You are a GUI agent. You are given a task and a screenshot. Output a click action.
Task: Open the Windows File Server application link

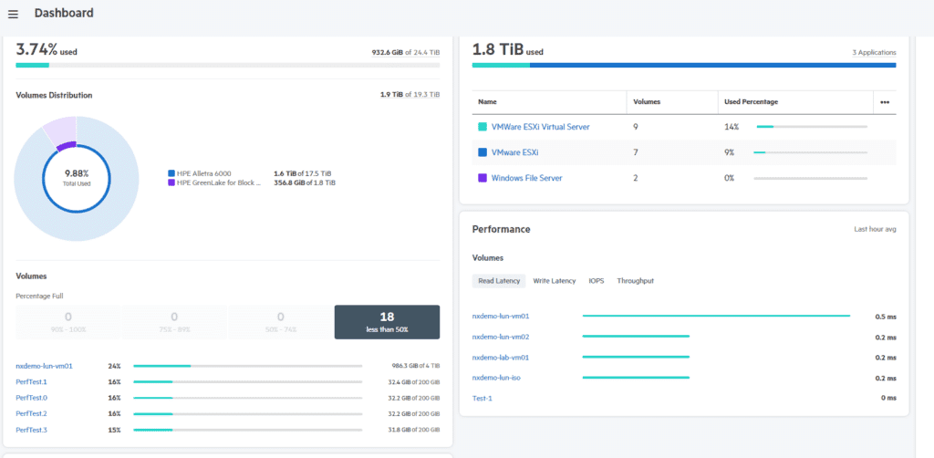(x=526, y=178)
